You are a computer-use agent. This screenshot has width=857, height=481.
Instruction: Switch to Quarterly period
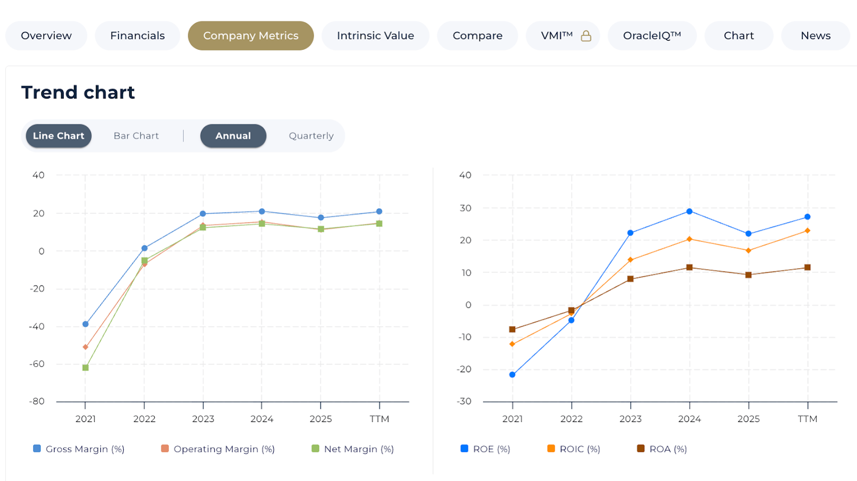point(311,136)
